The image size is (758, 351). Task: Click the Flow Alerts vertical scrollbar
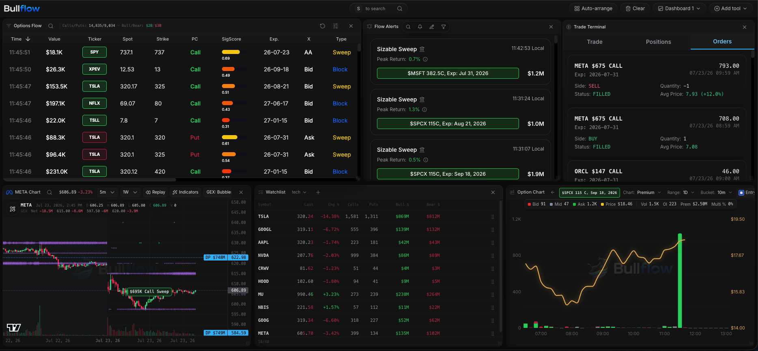coord(556,39)
